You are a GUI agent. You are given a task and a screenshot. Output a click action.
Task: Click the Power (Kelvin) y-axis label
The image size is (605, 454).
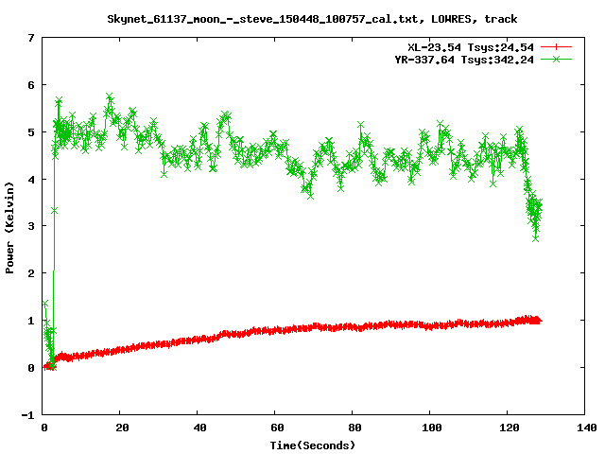10,227
